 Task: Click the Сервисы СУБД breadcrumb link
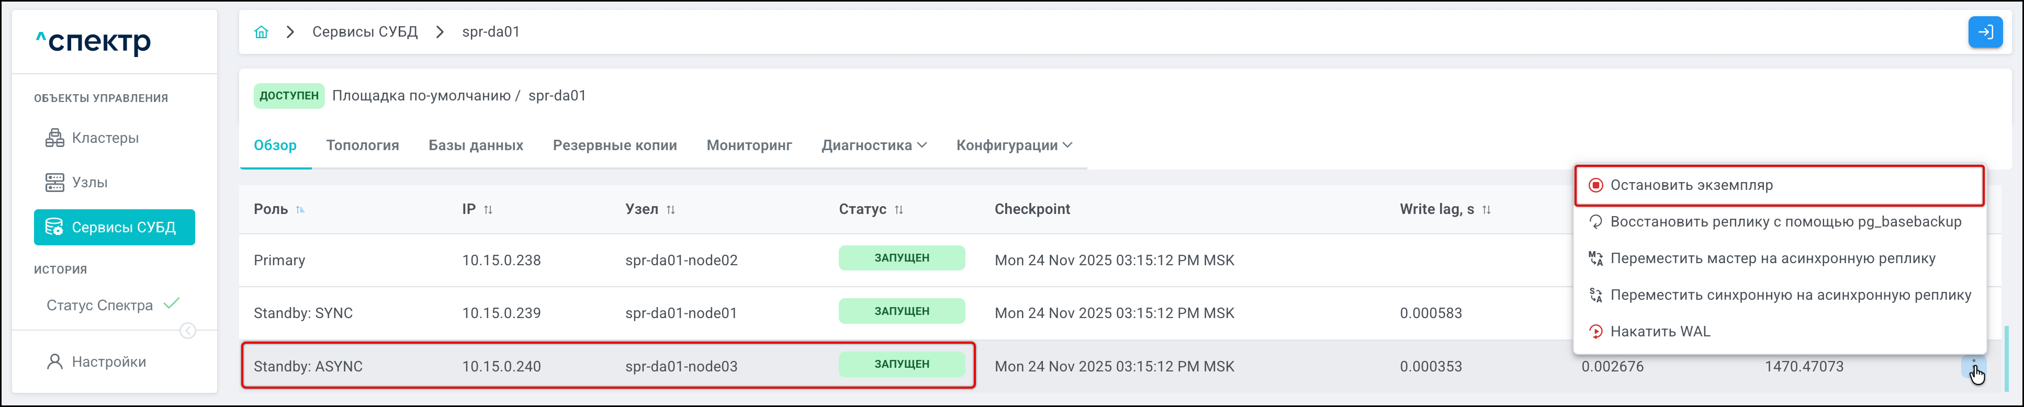click(365, 32)
